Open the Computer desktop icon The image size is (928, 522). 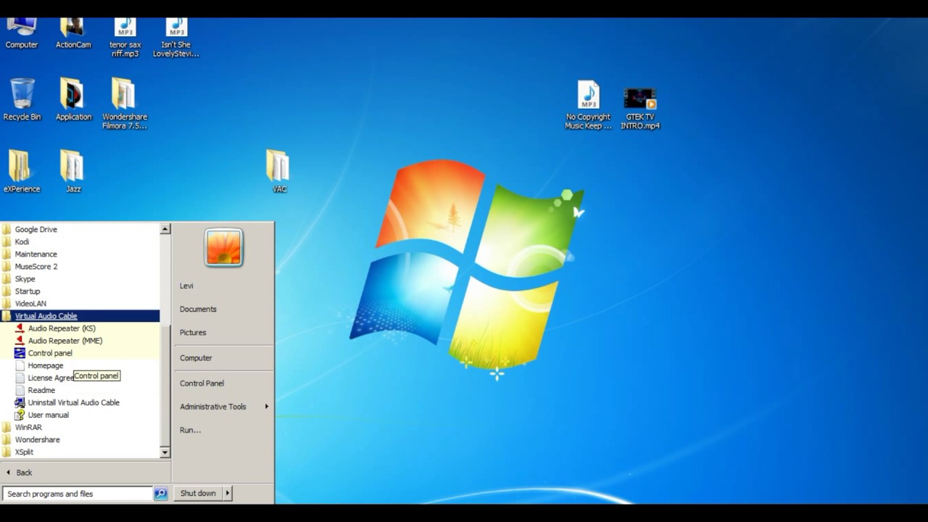[x=22, y=33]
